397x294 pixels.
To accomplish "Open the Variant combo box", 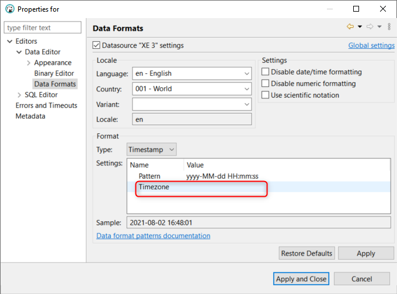I will [191, 104].
